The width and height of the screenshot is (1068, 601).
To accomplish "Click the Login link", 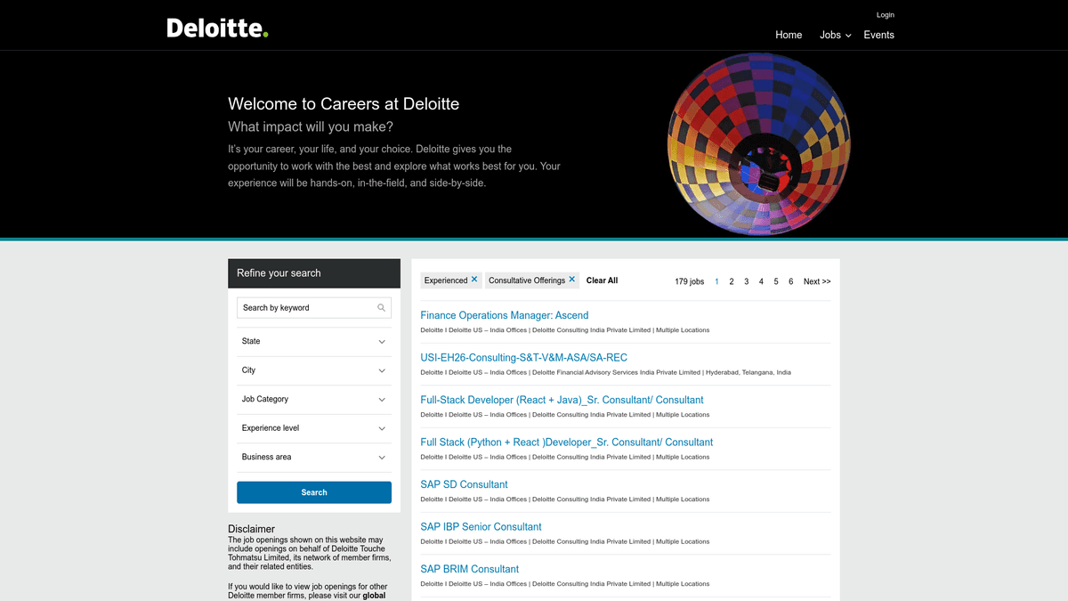I will click(x=885, y=15).
